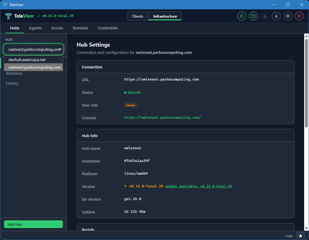Open the Console URL link
Image resolution: width=309 pixels, height=240 pixels.
point(162,117)
